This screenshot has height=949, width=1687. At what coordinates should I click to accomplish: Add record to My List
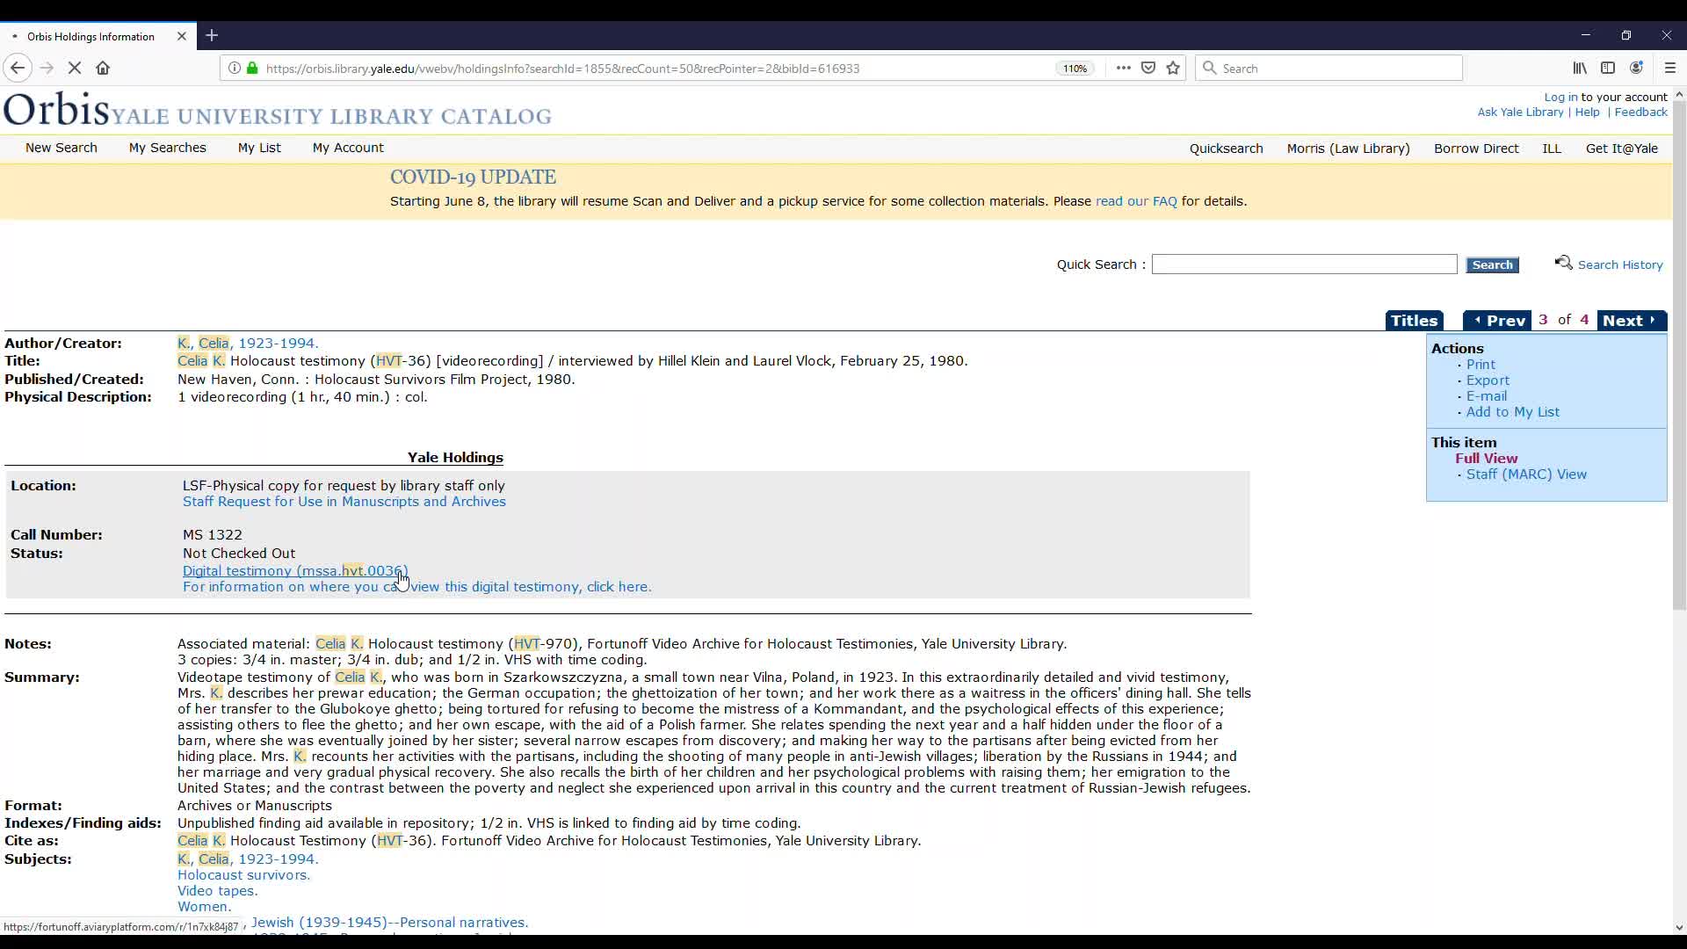coord(1512,412)
